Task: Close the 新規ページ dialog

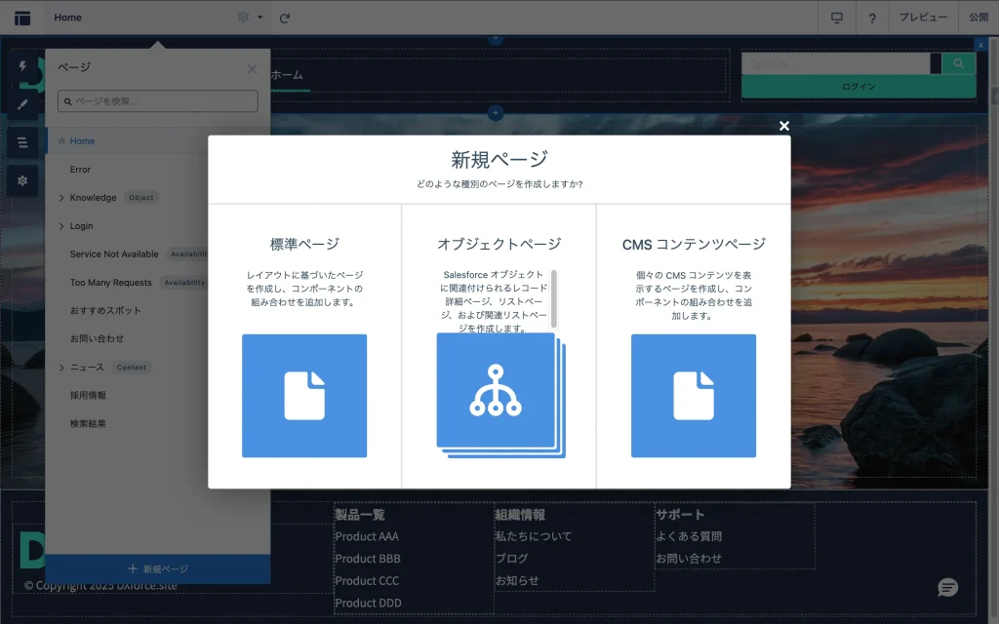Action: point(784,126)
